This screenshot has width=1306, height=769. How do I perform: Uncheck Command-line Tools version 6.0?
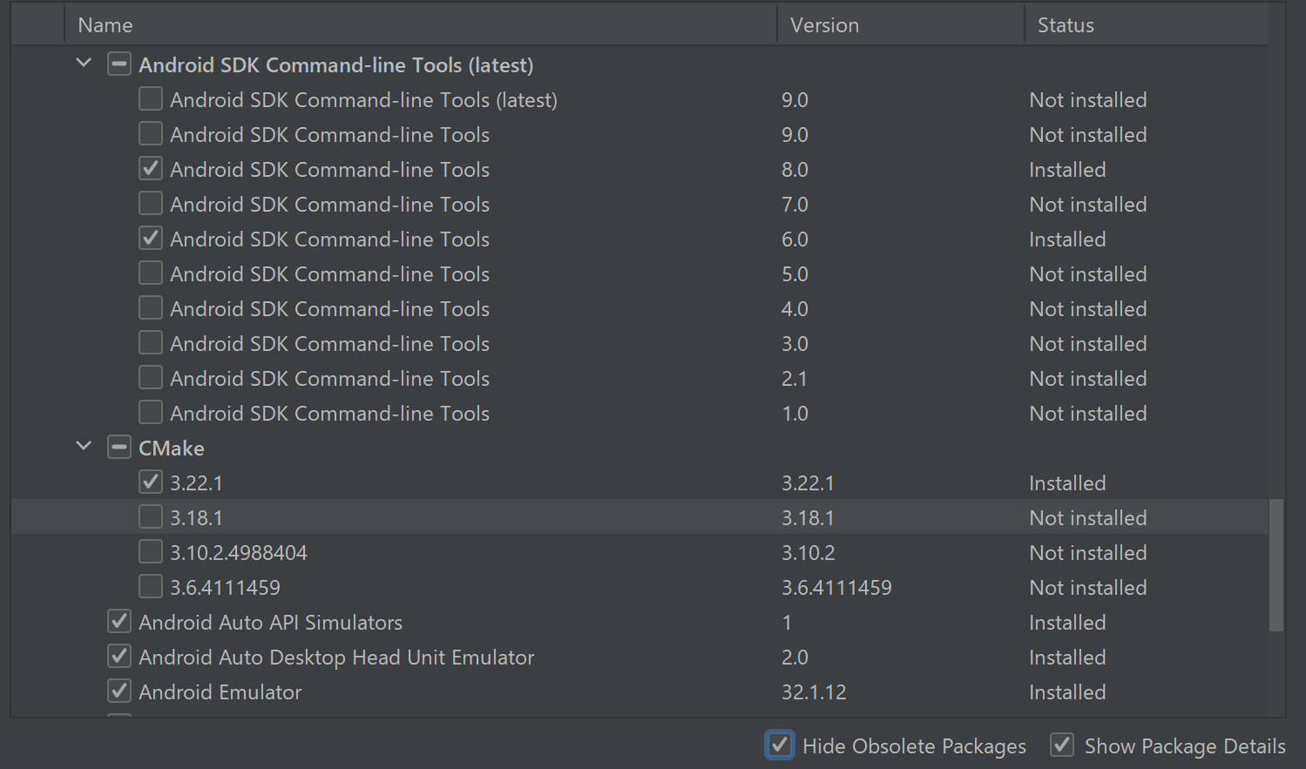click(x=151, y=239)
